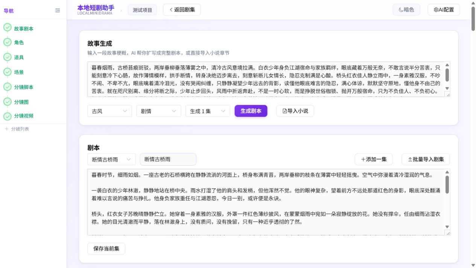The width and height of the screenshot is (476, 268).
Task: Open 故事剧本 in the navigation
Action: 24,29
